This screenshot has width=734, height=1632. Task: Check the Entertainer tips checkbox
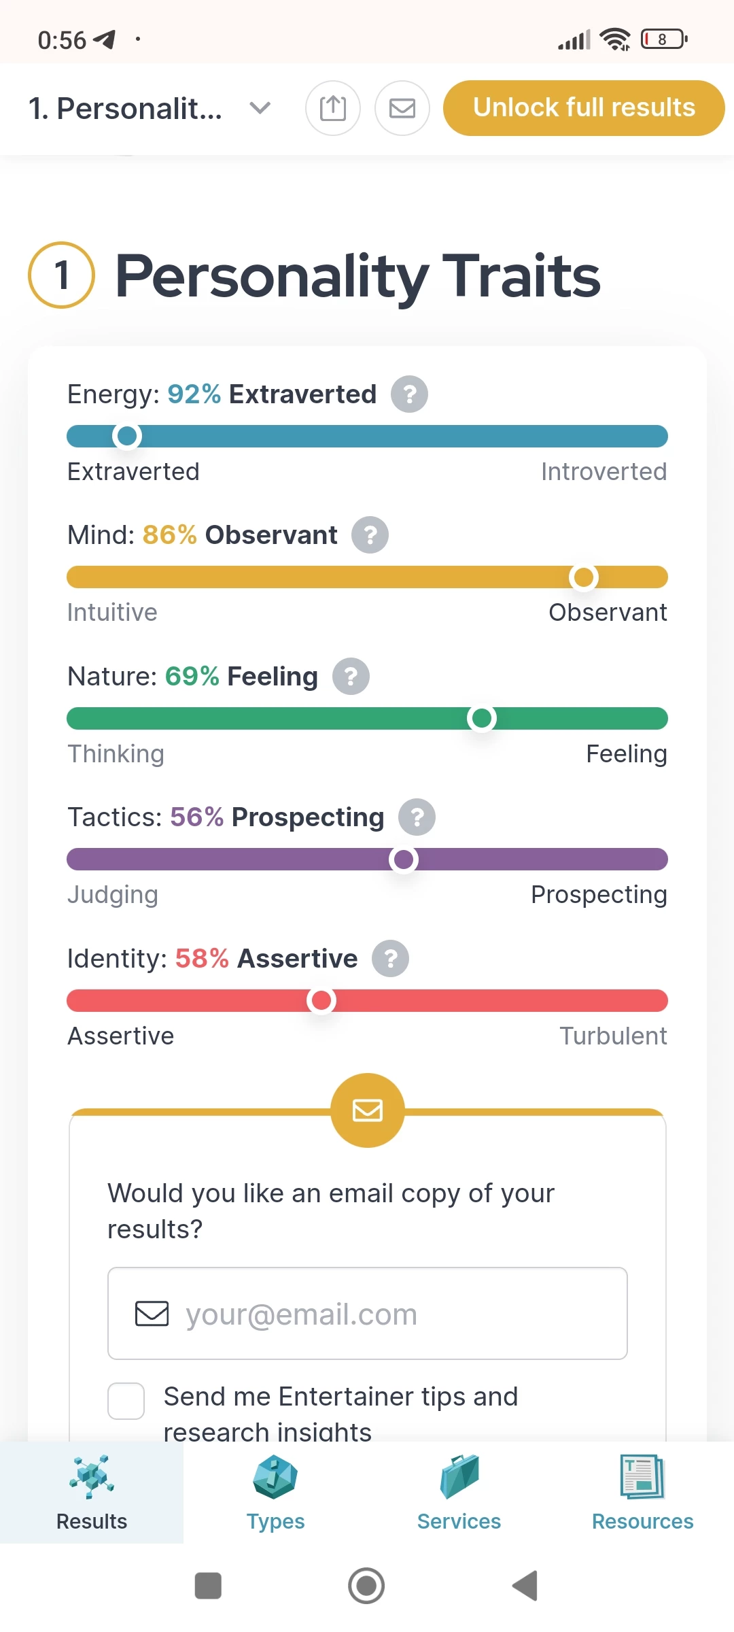[126, 1401]
